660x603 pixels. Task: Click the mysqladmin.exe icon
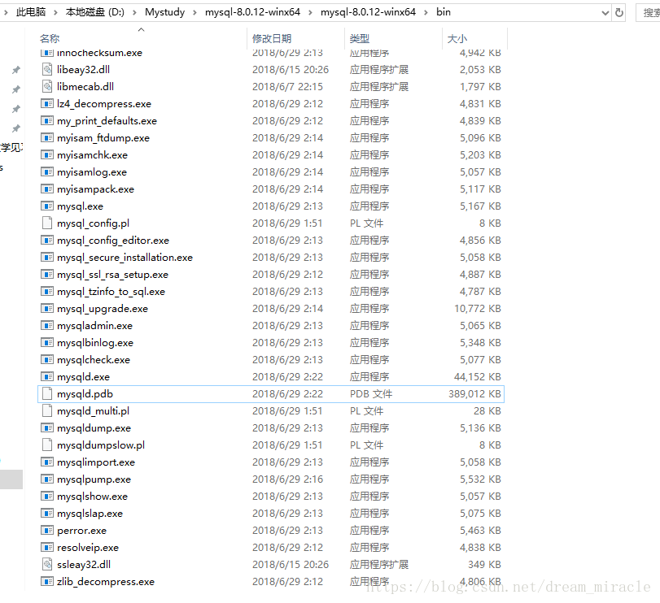click(x=47, y=326)
